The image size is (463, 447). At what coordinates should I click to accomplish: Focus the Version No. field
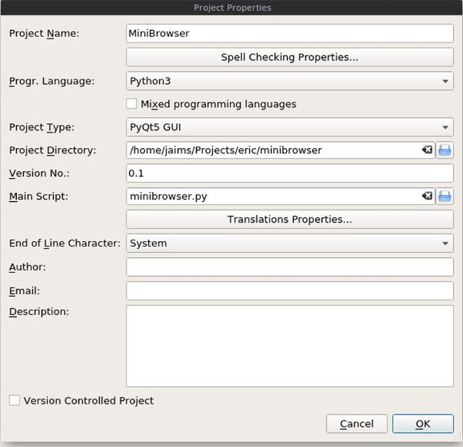click(x=289, y=173)
